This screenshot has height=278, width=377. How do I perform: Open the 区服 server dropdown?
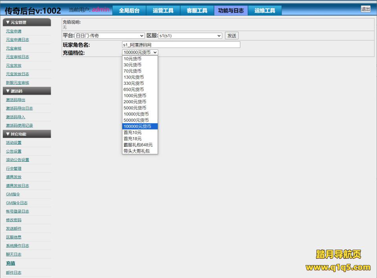(190, 36)
